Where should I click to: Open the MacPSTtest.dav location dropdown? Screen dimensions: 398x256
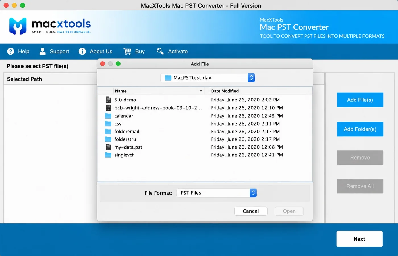click(x=208, y=78)
